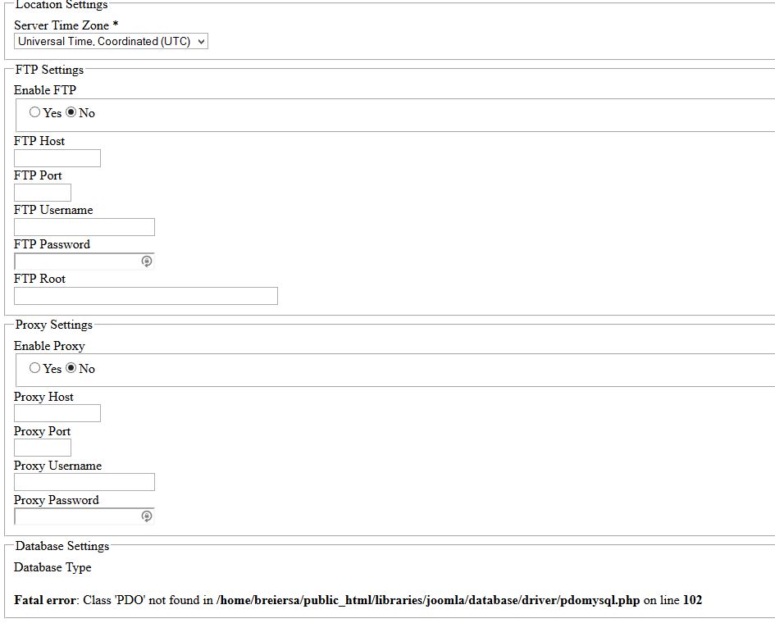Viewport: 775px width, 623px height.
Task: Click the 'Database Type' label
Action: [x=52, y=567]
